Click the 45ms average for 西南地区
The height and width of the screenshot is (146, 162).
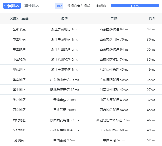pos(151,110)
